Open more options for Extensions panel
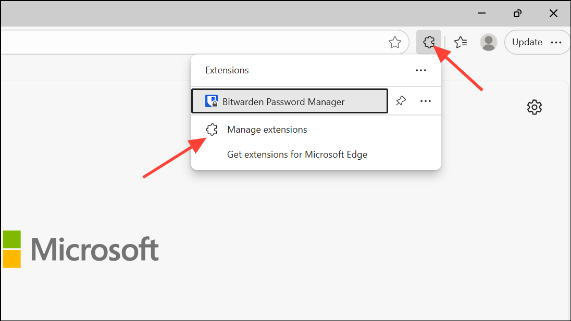The image size is (571, 321). [421, 70]
